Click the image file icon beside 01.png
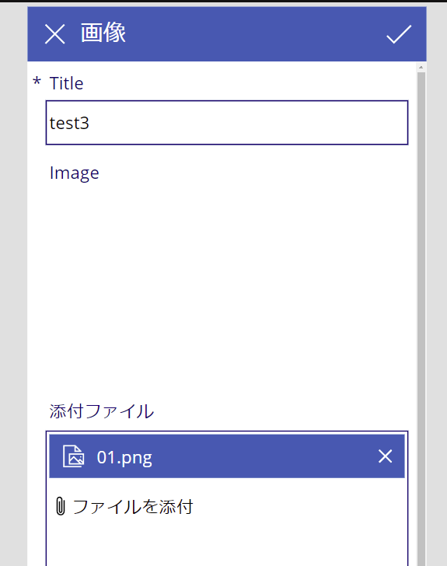 point(73,456)
